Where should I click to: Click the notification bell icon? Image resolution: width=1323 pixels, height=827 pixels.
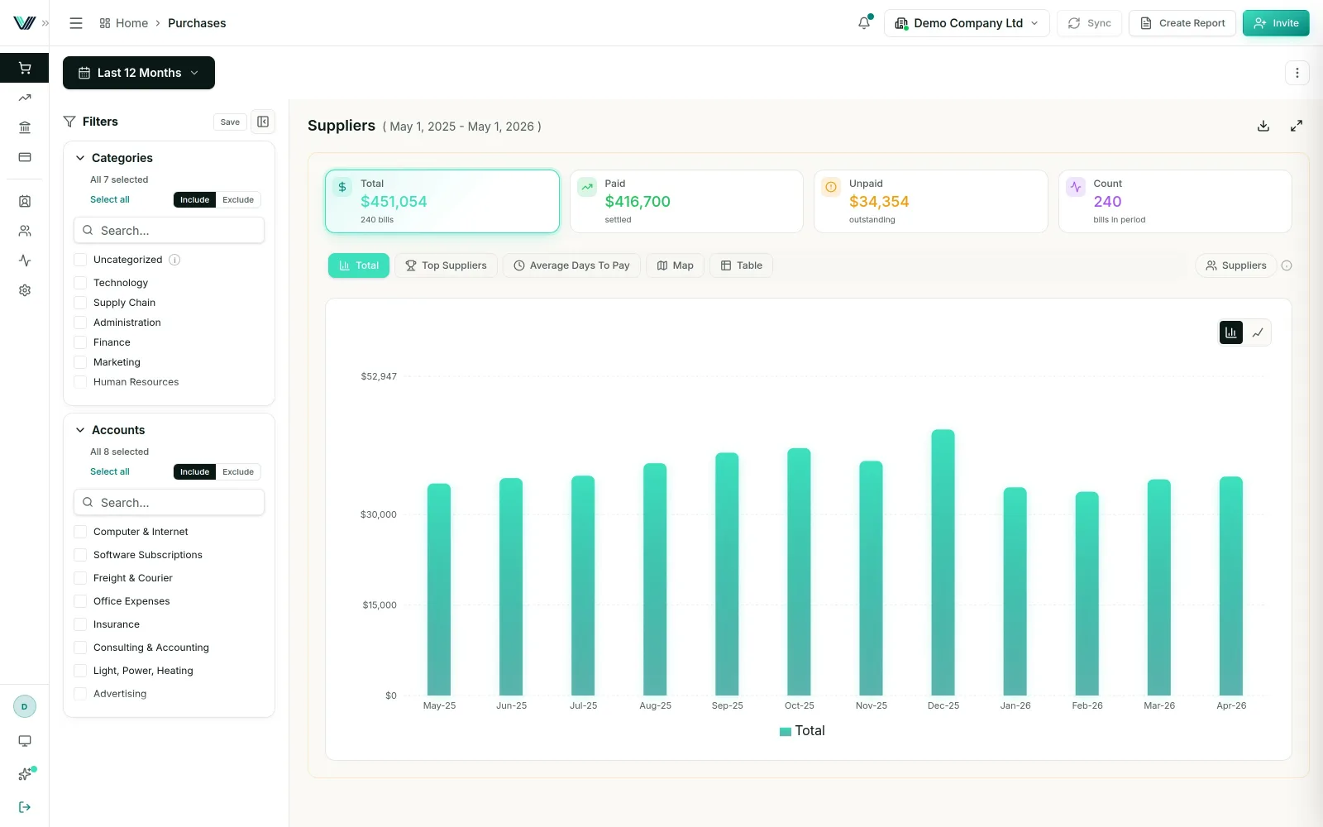[x=864, y=23]
